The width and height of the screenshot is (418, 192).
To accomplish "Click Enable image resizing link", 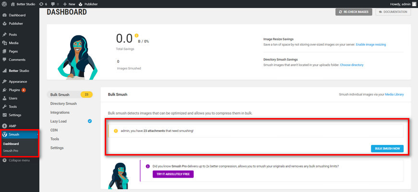I will click(371, 45).
